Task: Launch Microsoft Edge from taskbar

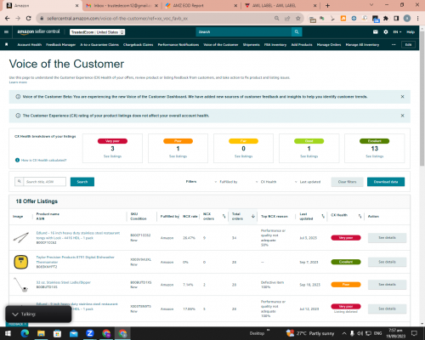Action: 25,333
